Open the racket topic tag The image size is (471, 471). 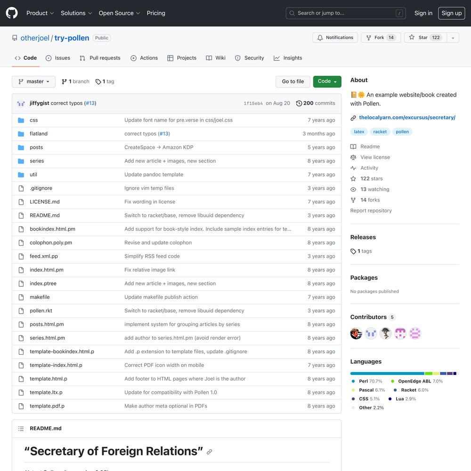coord(380,131)
